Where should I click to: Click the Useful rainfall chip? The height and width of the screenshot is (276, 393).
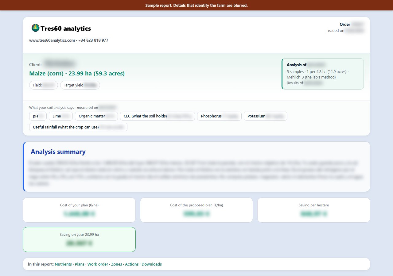(x=78, y=127)
